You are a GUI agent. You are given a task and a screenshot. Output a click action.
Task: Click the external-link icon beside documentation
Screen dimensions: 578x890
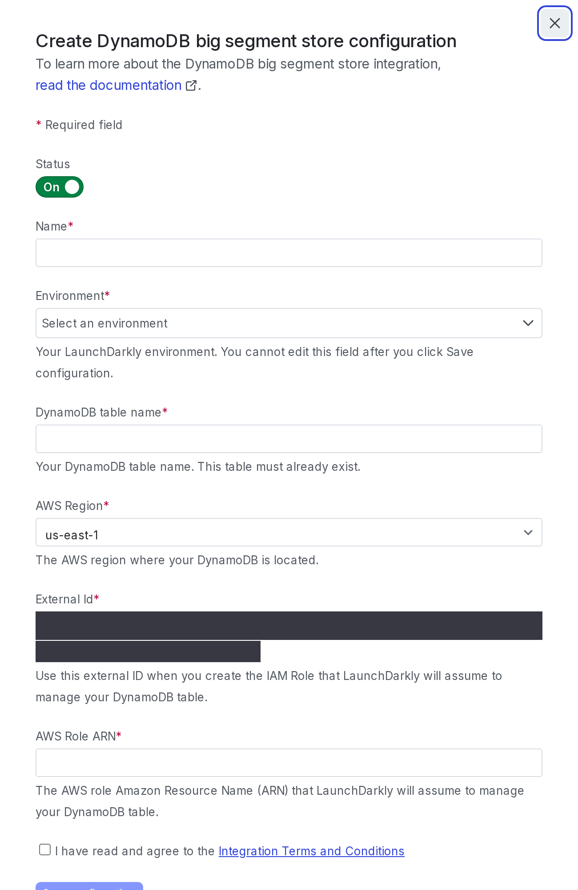tap(191, 85)
